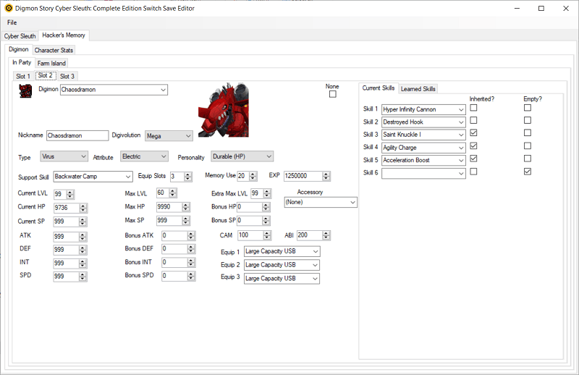Adjust the Extra Max LVL spinner arrows
Image resolution: width=579 pixels, height=375 pixels.
point(267,193)
